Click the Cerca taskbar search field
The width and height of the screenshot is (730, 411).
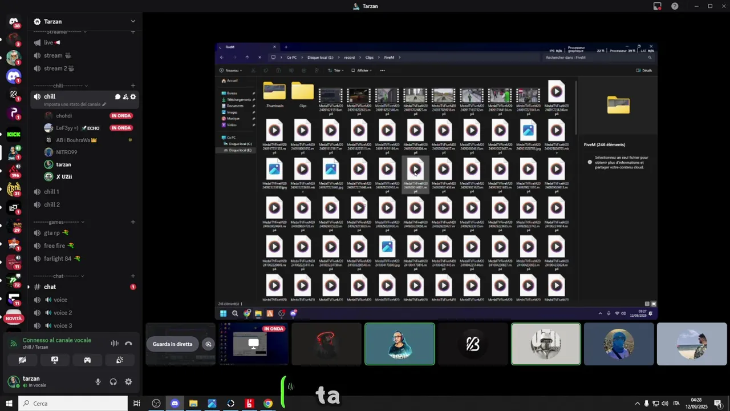pyautogui.click(x=73, y=404)
